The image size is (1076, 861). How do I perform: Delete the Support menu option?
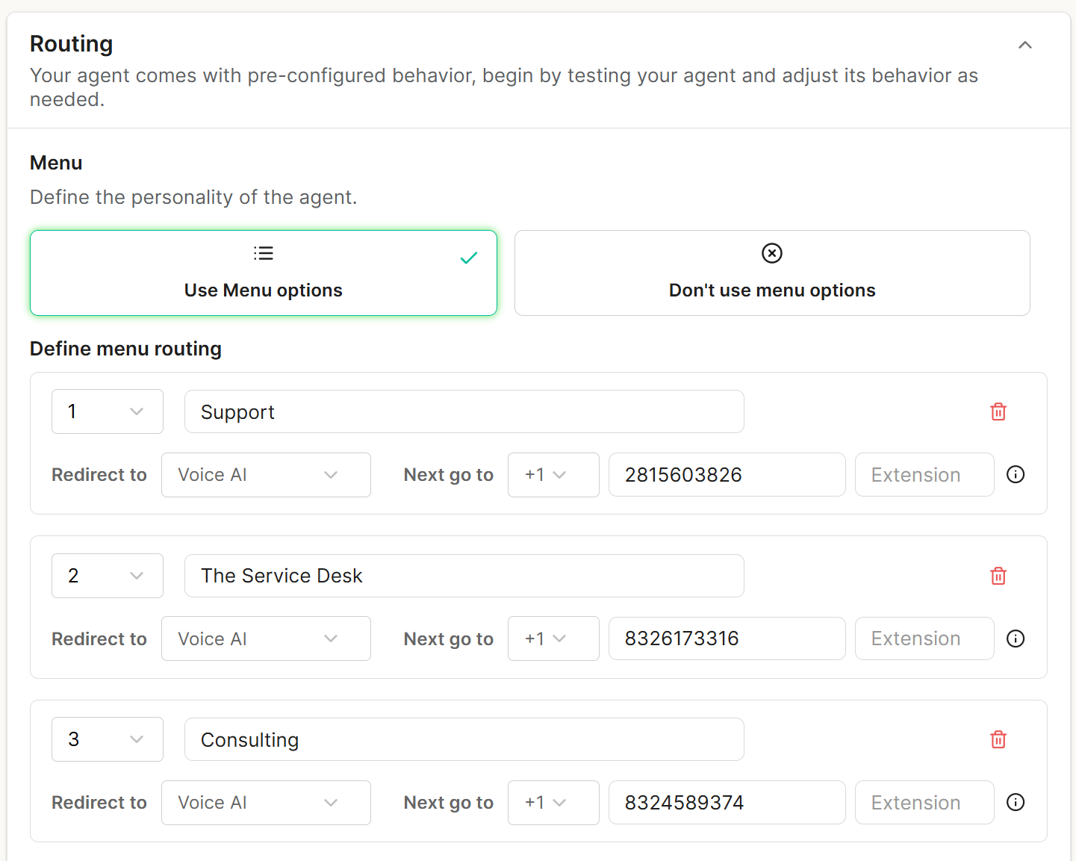[x=998, y=411]
